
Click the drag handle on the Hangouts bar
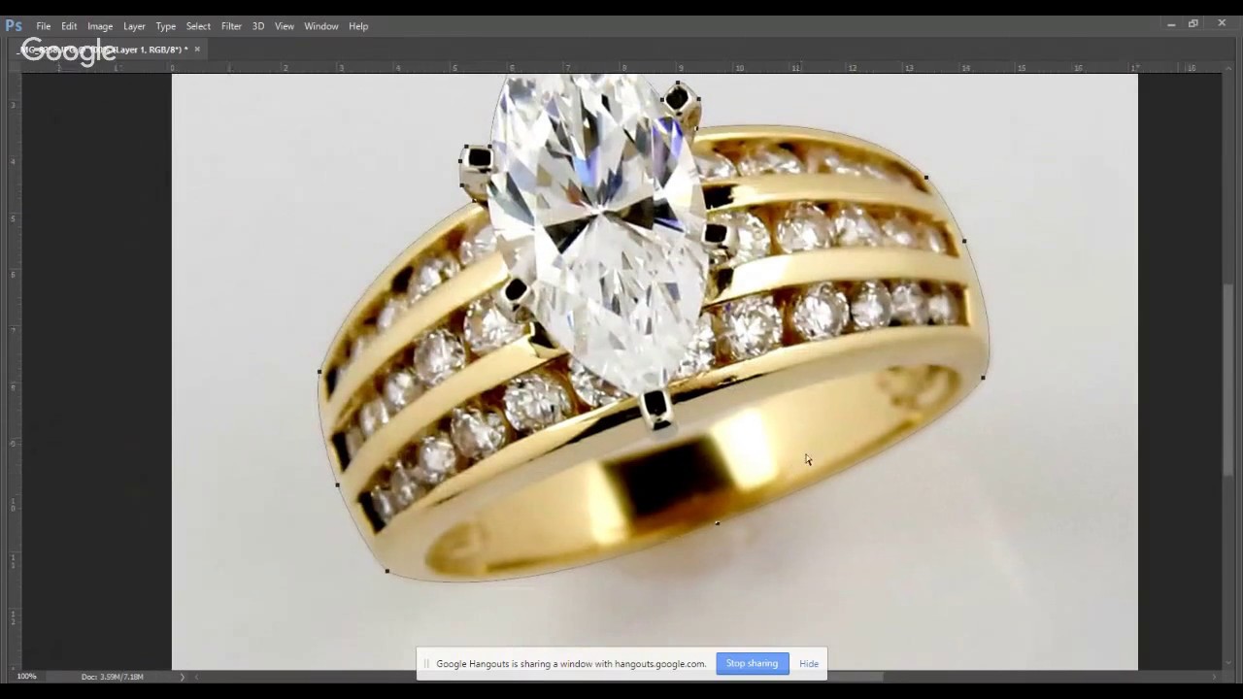(426, 664)
